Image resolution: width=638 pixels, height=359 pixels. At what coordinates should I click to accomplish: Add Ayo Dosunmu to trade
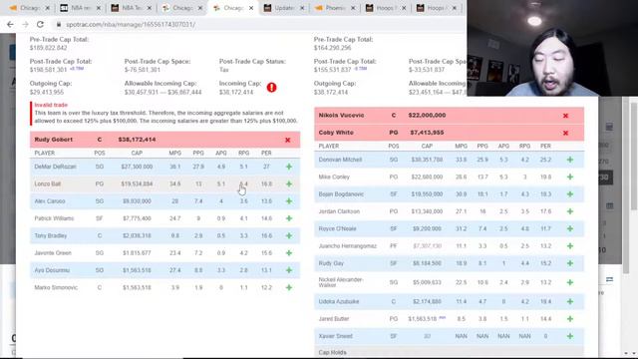click(289, 270)
